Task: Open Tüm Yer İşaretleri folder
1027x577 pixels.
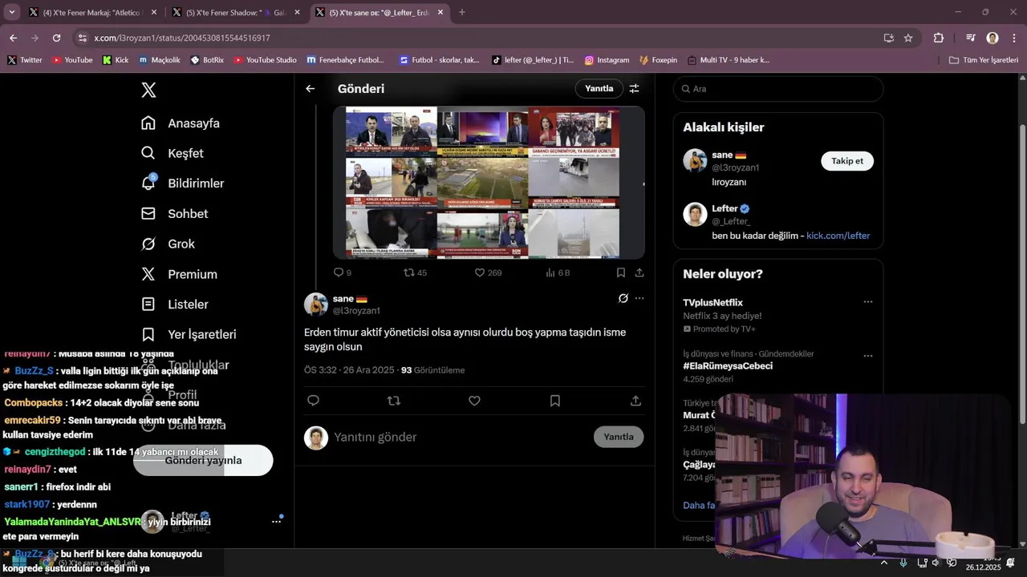Action: point(984,60)
